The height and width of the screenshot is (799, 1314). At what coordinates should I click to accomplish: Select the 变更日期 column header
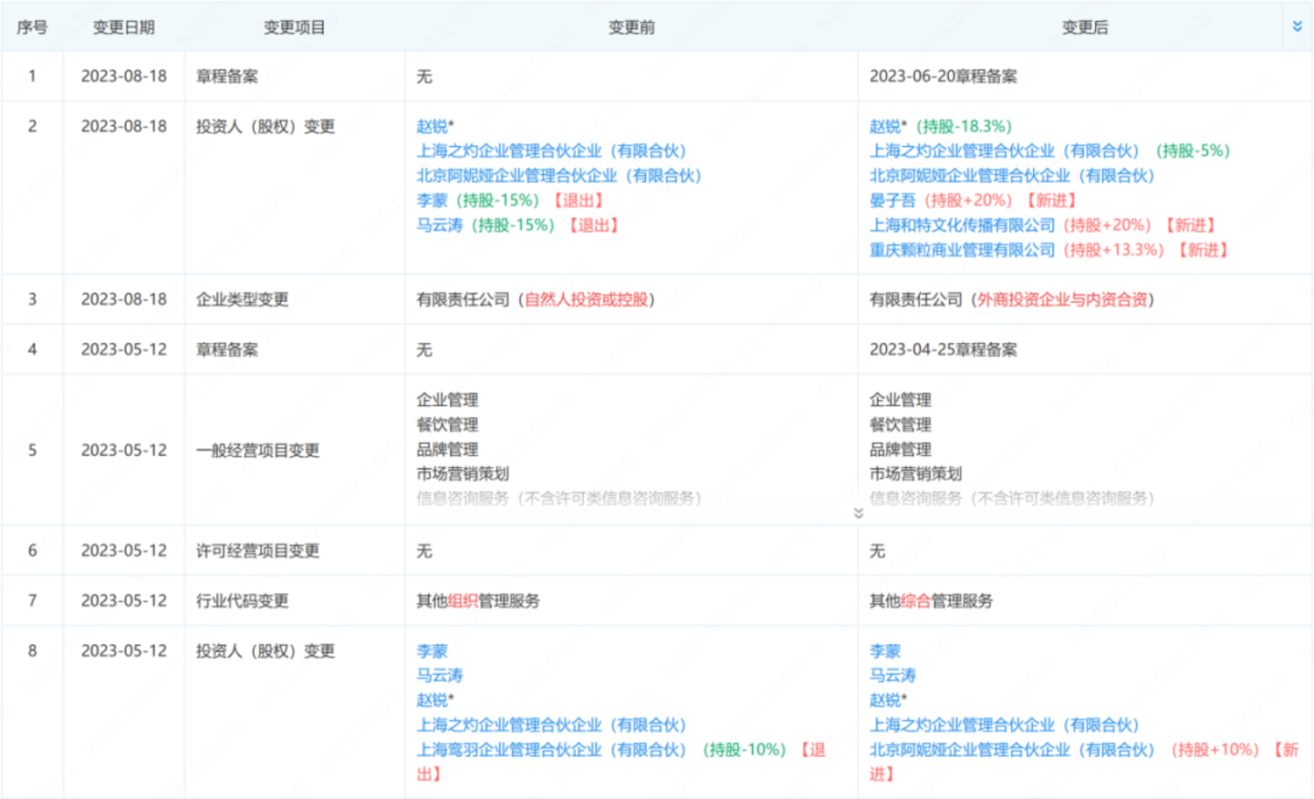tap(123, 27)
